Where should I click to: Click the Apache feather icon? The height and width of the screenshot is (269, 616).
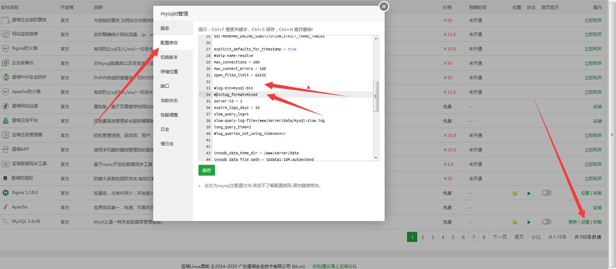pos(5,207)
